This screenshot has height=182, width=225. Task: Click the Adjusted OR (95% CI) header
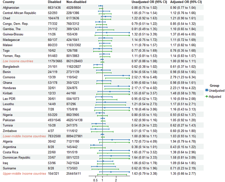click(186, 2)
